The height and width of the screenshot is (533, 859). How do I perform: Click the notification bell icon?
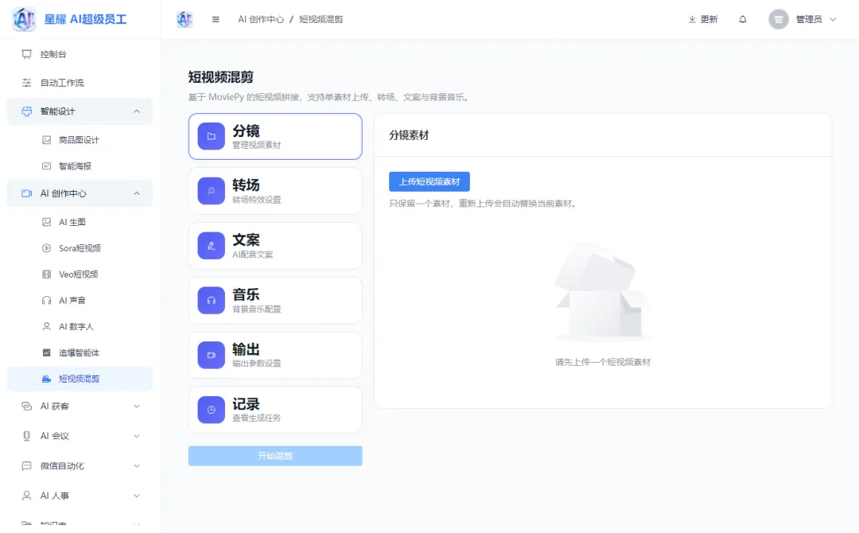pyautogui.click(x=743, y=19)
